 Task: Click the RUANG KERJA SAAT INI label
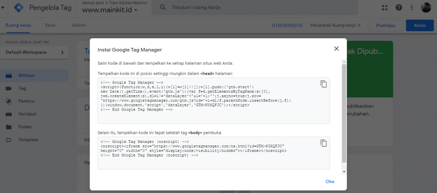click(x=27, y=42)
